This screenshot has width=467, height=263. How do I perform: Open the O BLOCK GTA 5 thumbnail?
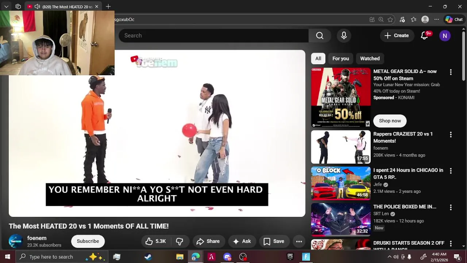click(x=341, y=183)
